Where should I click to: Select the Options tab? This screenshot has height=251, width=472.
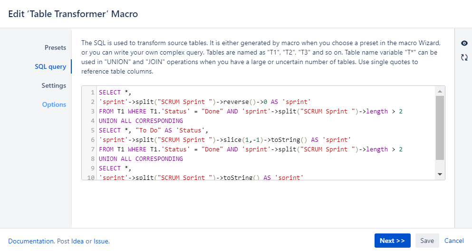click(x=54, y=104)
